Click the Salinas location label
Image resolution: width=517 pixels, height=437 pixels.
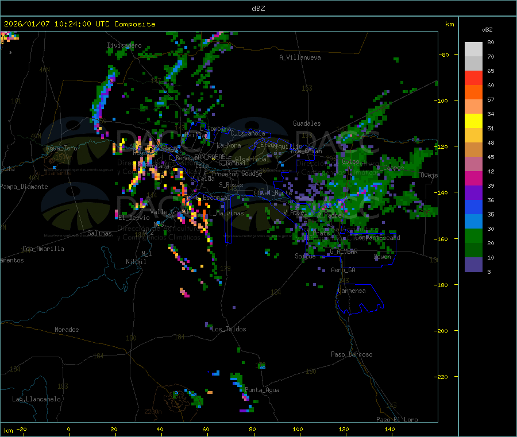click(99, 233)
